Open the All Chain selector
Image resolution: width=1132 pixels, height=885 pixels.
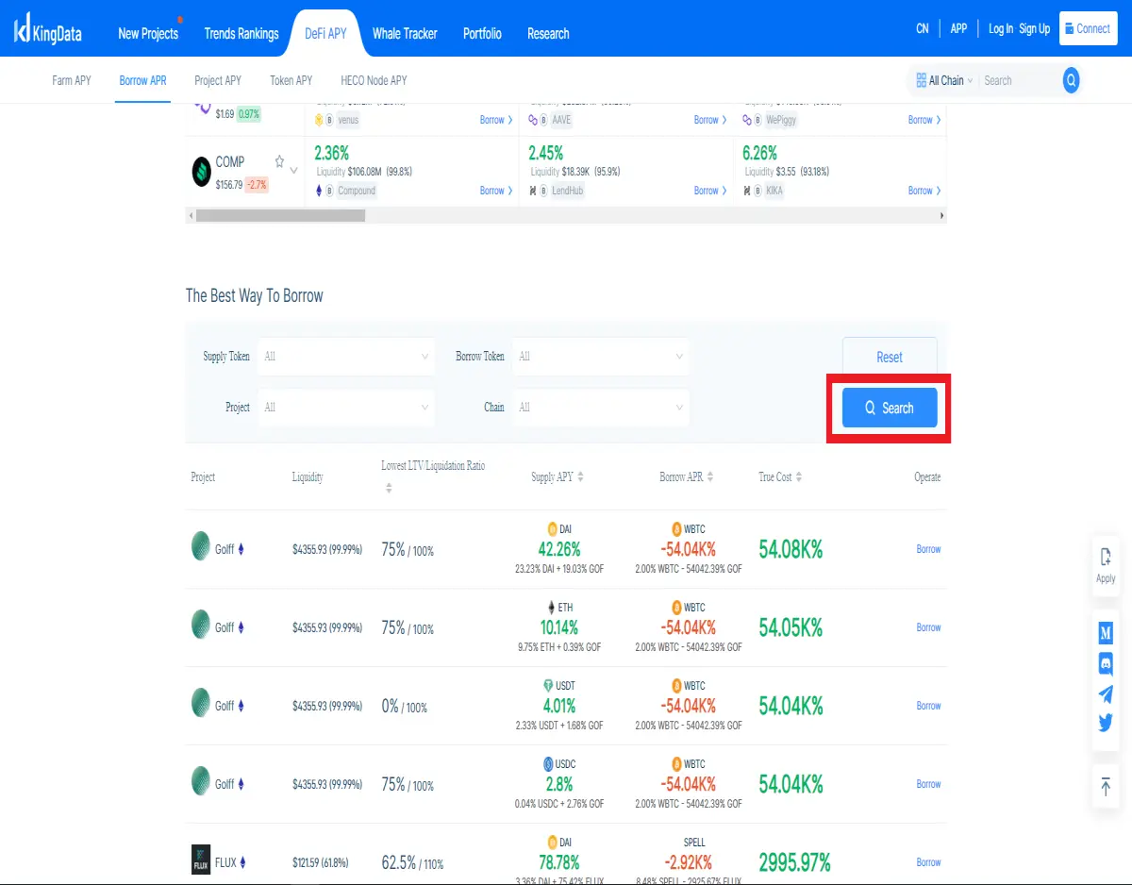tap(944, 80)
